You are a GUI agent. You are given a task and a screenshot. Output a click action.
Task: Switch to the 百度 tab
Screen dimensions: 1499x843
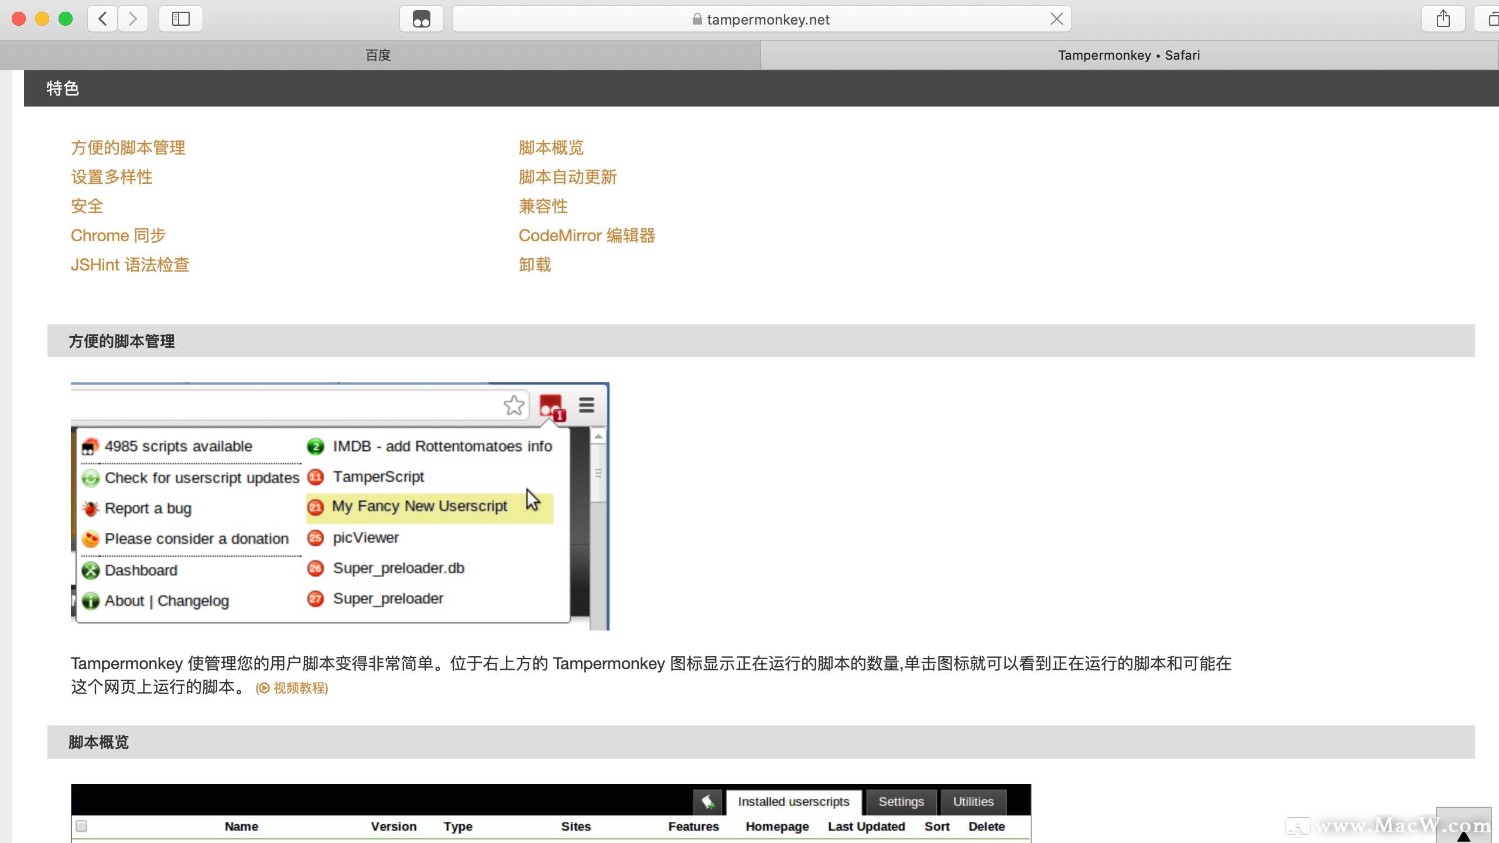[378, 55]
